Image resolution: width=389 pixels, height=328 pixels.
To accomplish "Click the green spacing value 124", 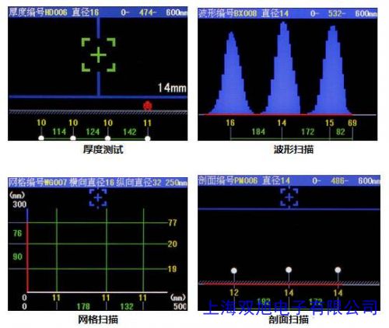I will point(93,131).
